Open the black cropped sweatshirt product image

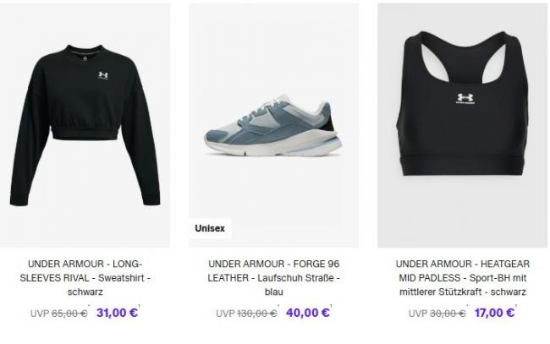[85, 125]
